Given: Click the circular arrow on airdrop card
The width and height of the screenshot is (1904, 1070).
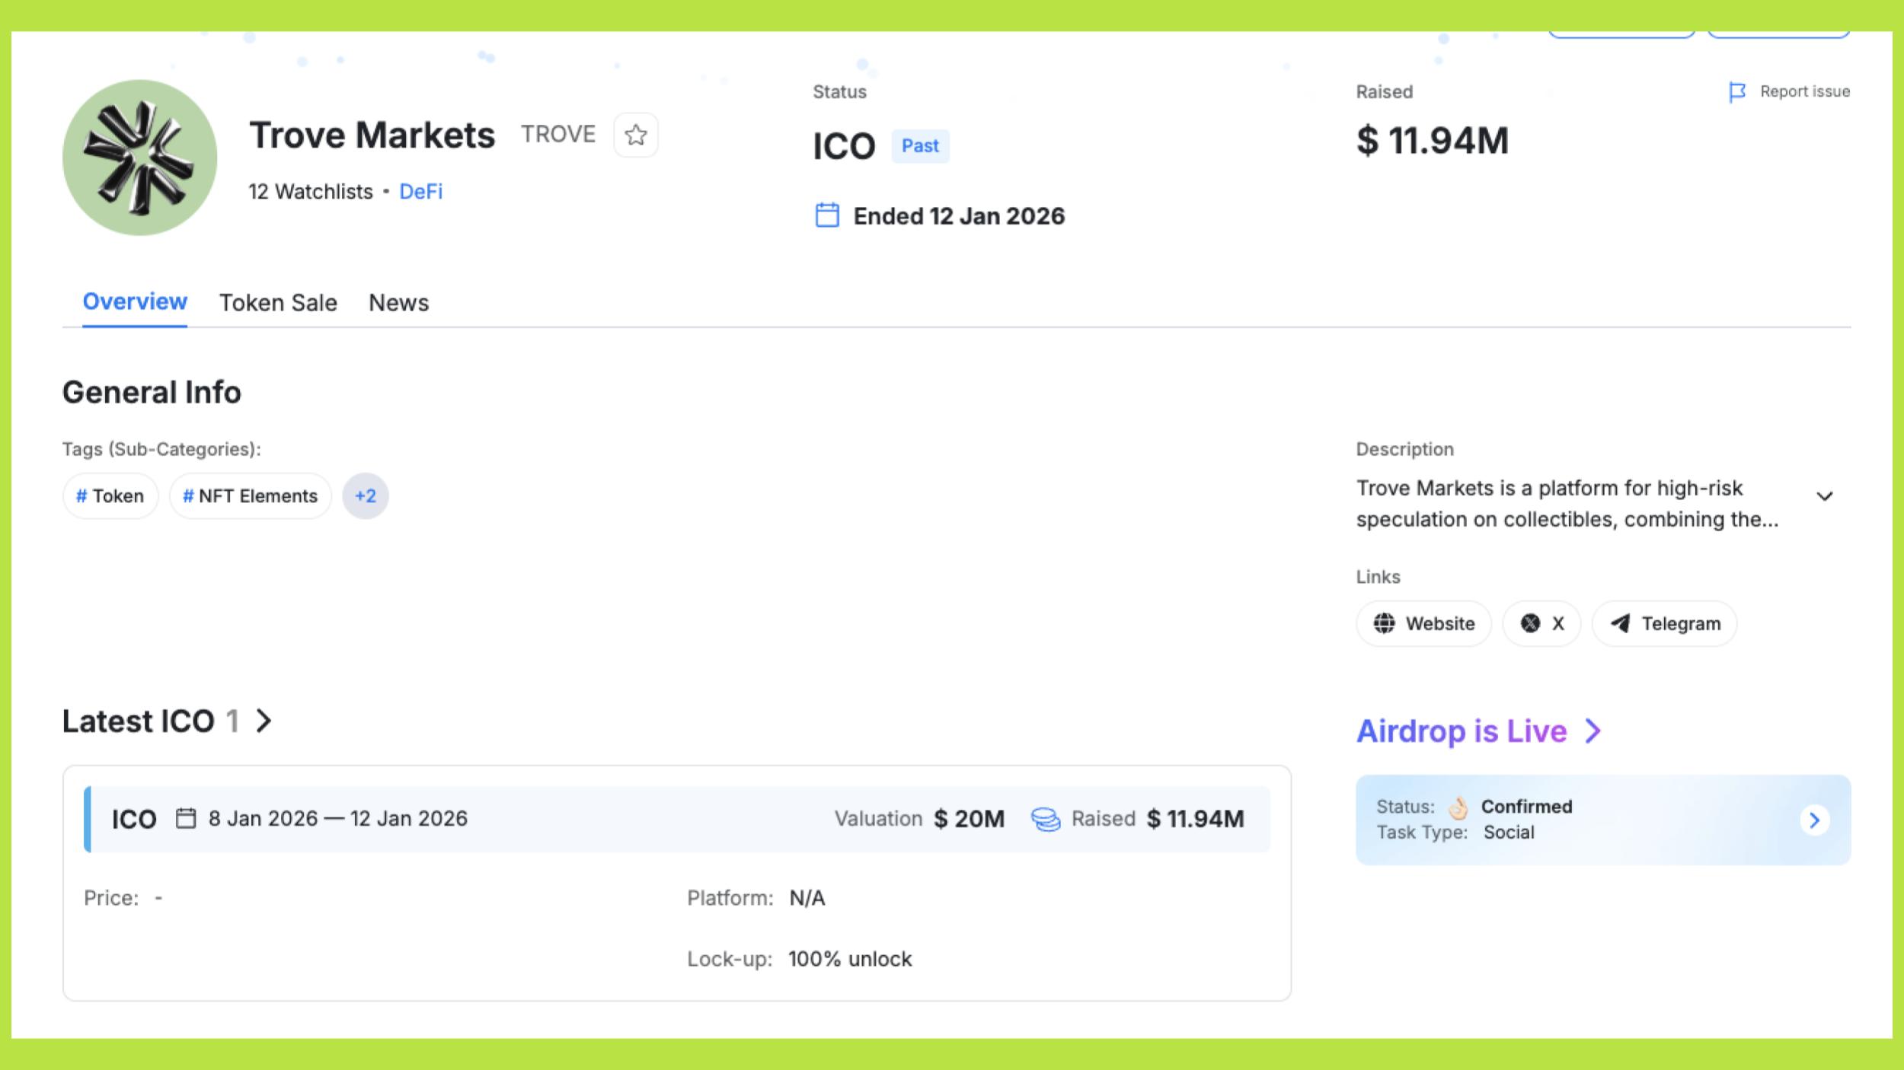Looking at the screenshot, I should 1814,820.
